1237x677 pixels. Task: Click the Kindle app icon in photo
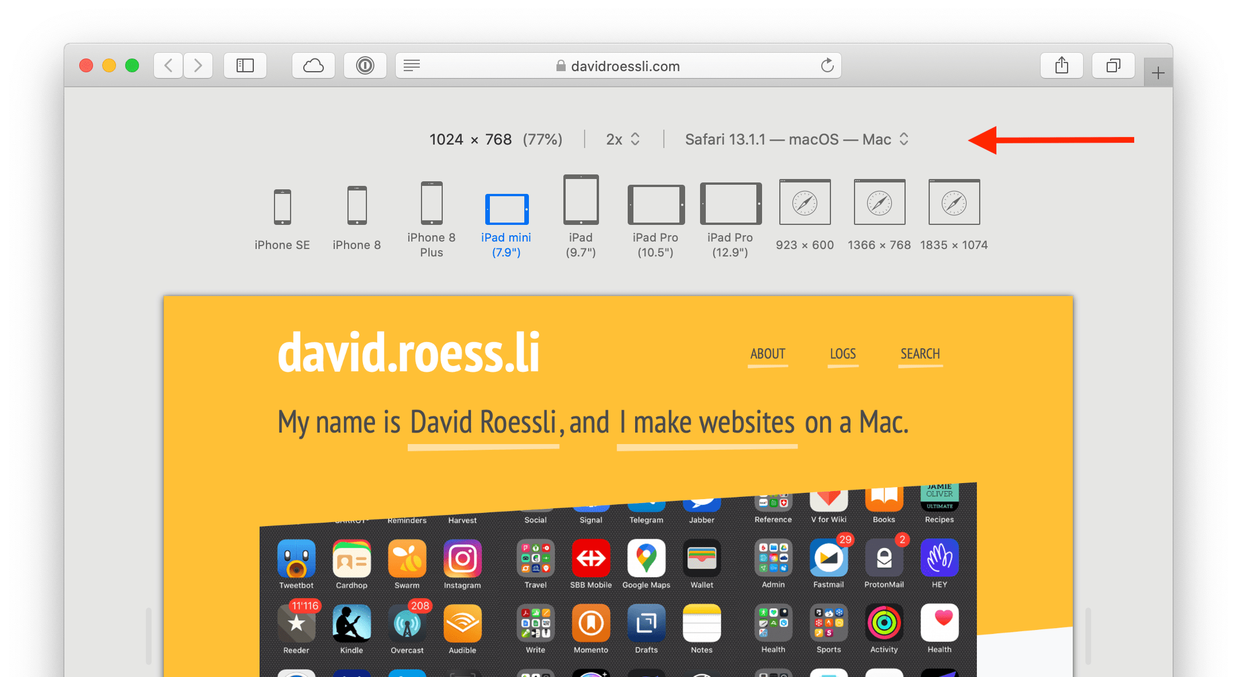click(351, 624)
